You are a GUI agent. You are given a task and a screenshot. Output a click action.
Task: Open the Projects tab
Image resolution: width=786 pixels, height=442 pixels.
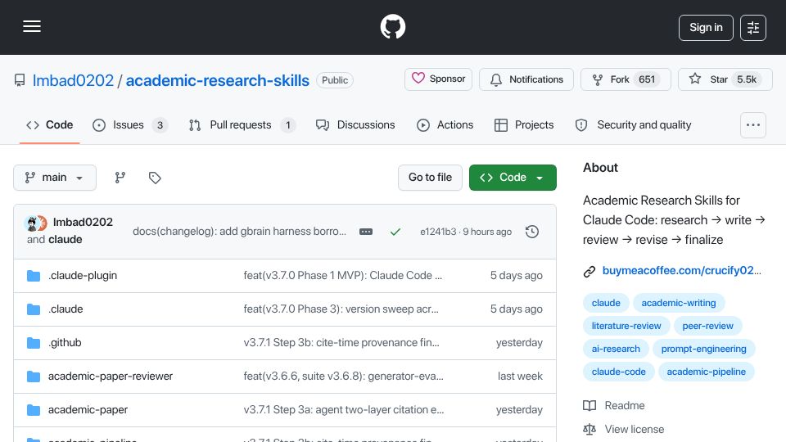[x=524, y=124]
